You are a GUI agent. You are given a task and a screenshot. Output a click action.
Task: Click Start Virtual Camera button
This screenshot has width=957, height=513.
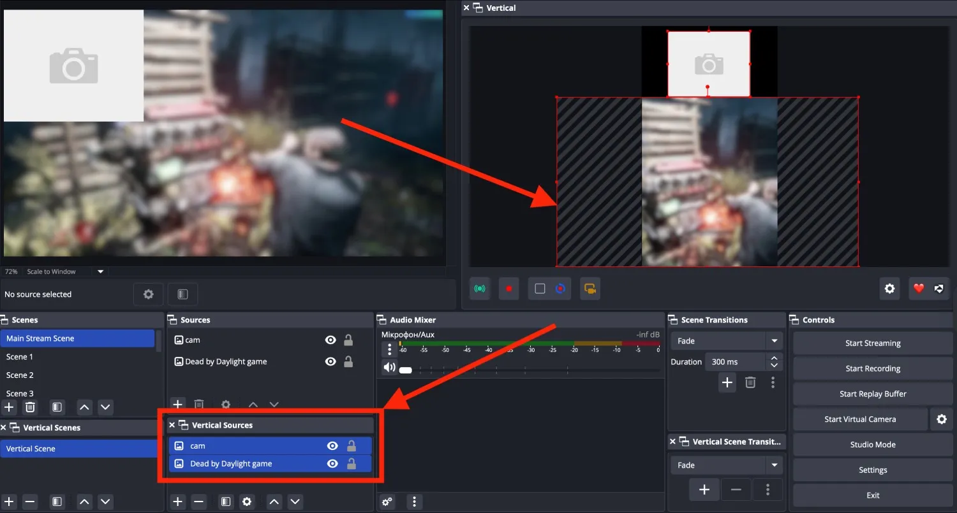(x=860, y=419)
